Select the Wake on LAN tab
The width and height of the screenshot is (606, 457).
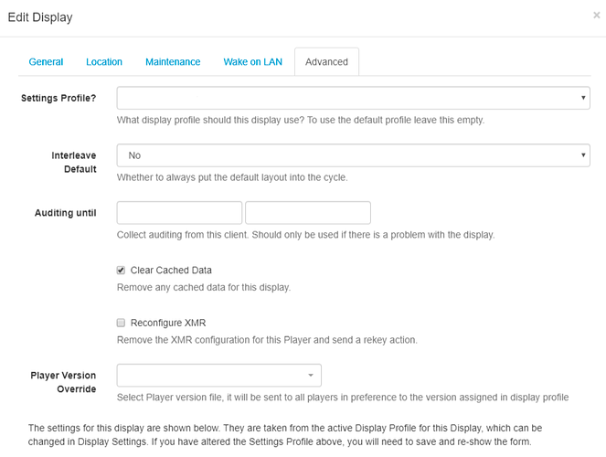pos(252,62)
